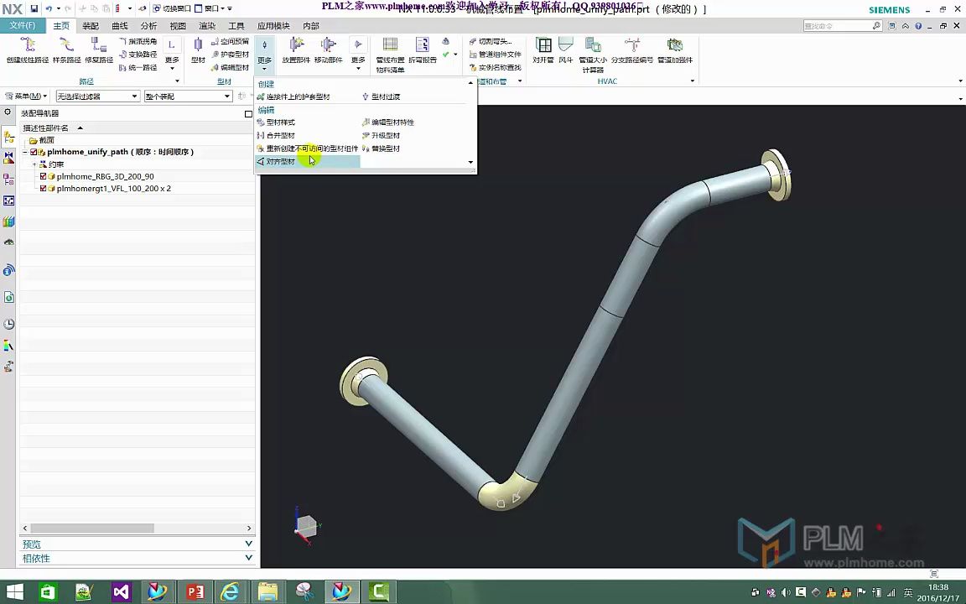
Task: Click the 管道组件文件 command
Action: (x=495, y=55)
